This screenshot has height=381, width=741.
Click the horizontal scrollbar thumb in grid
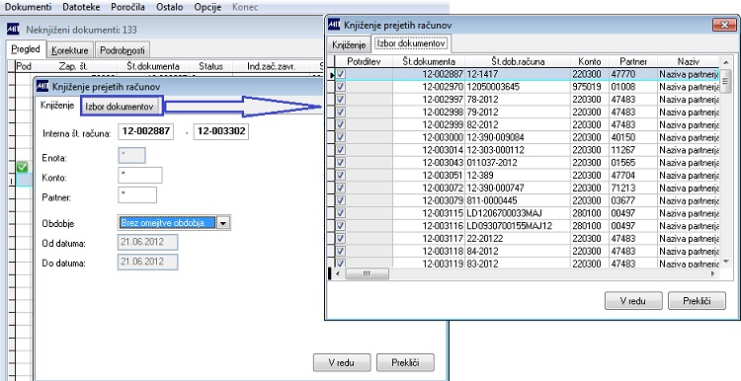(368, 273)
